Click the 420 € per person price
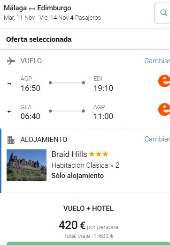The width and height of the screenshot is (170, 245). [88, 225]
